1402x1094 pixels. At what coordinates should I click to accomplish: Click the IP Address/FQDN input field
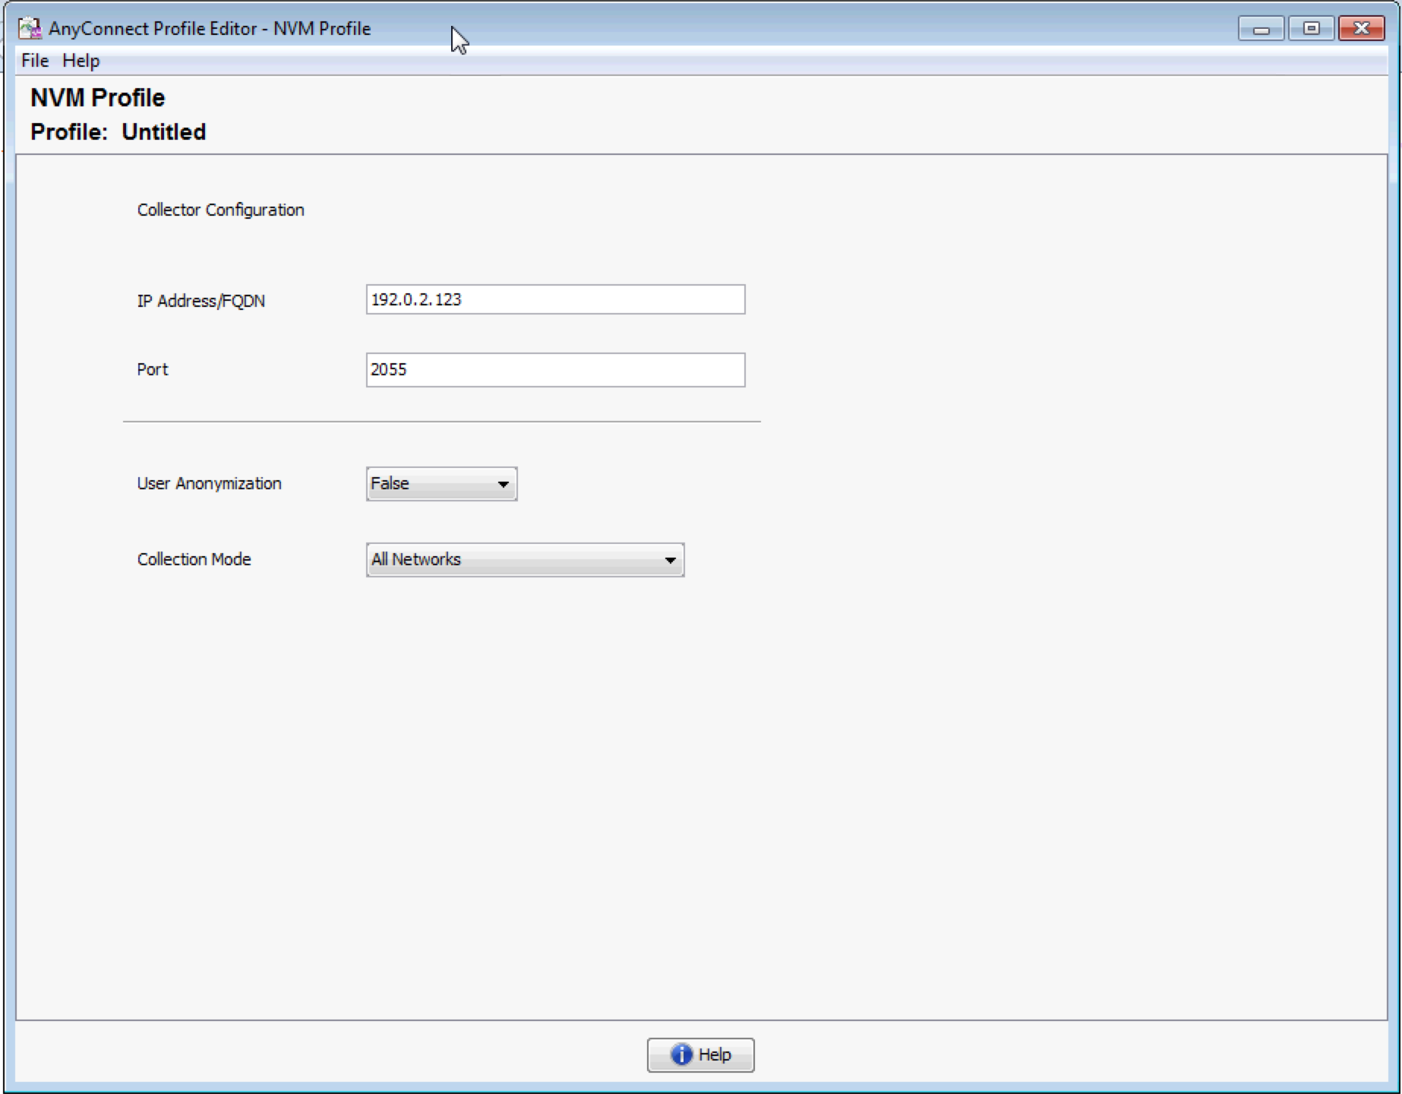[x=555, y=299]
